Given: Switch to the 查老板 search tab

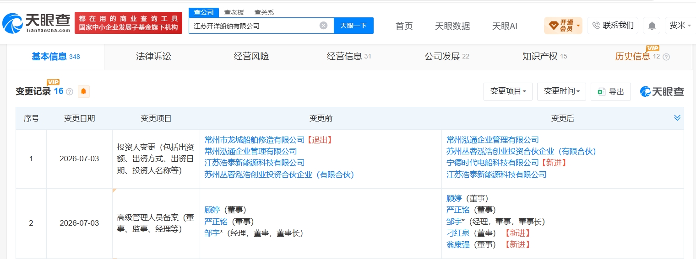Looking at the screenshot, I should 234,12.
